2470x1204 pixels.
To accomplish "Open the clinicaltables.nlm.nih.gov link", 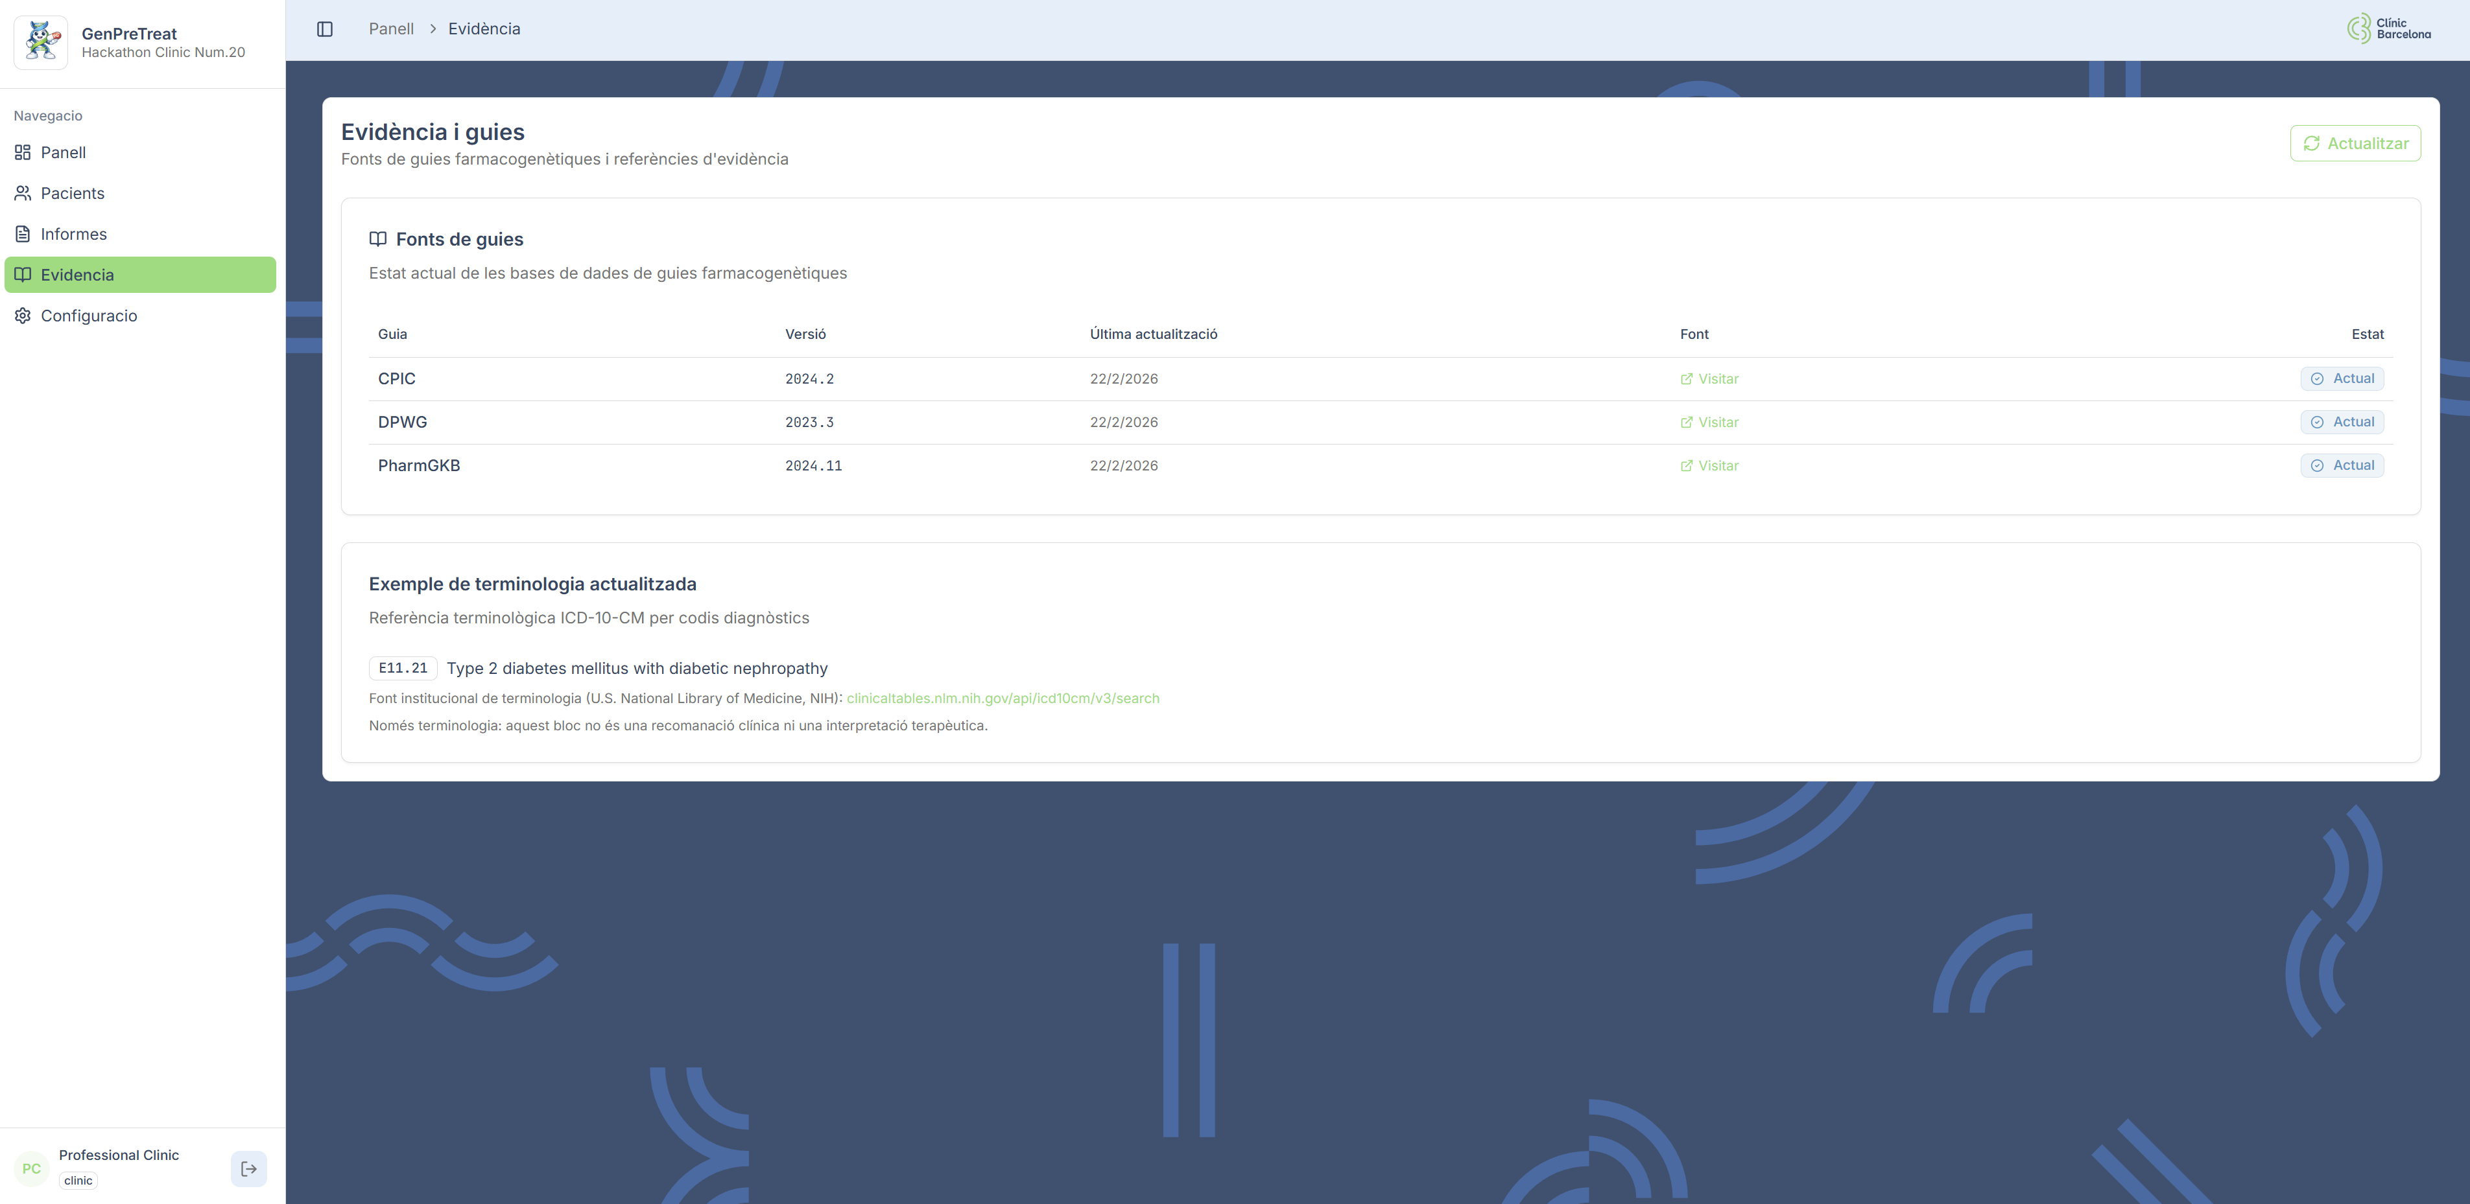I will (1002, 699).
